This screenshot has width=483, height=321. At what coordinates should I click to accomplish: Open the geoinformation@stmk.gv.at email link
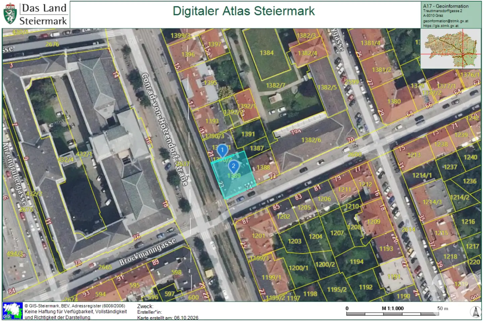[445, 21]
